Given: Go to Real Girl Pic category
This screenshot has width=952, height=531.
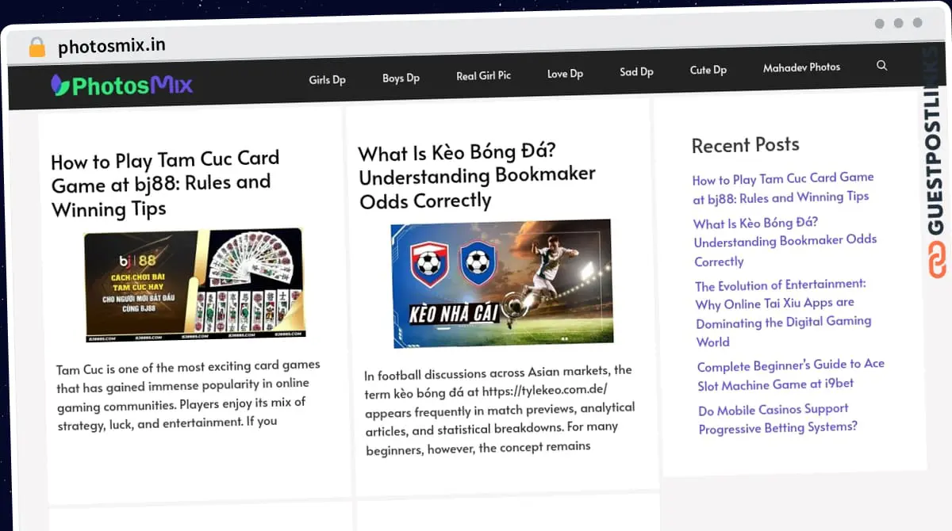Looking at the screenshot, I should pos(483,75).
